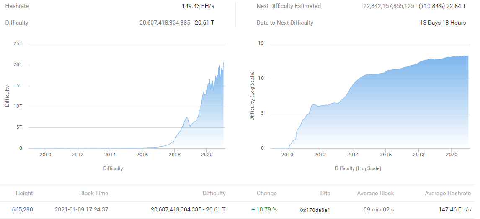Click the 09 min 02 s average block value

pyautogui.click(x=377, y=209)
